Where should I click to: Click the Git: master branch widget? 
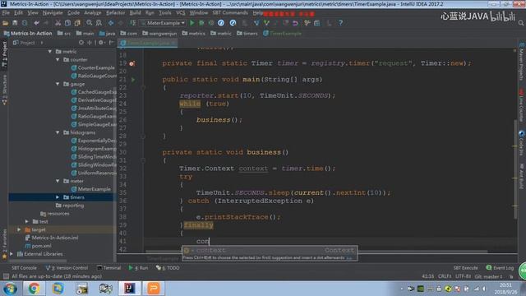pyautogui.click(x=488, y=276)
